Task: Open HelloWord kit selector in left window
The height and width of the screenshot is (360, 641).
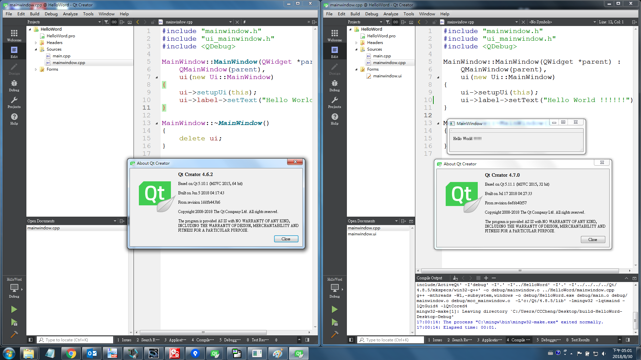Action: pos(14,288)
